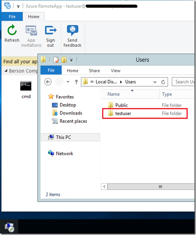Click the Azure RemoteApp title bar logo
Screen dimensions: 196x235
point(8,6)
